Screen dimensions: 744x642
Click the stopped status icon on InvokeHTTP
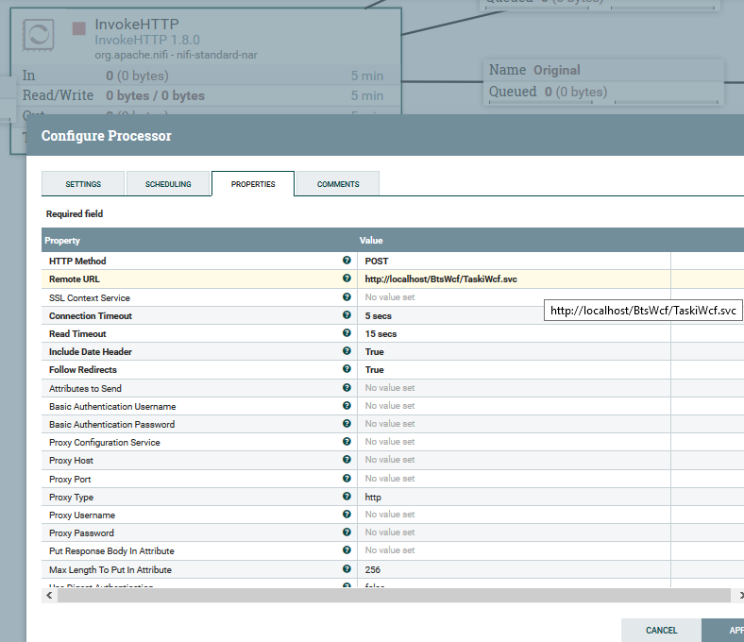click(x=79, y=29)
